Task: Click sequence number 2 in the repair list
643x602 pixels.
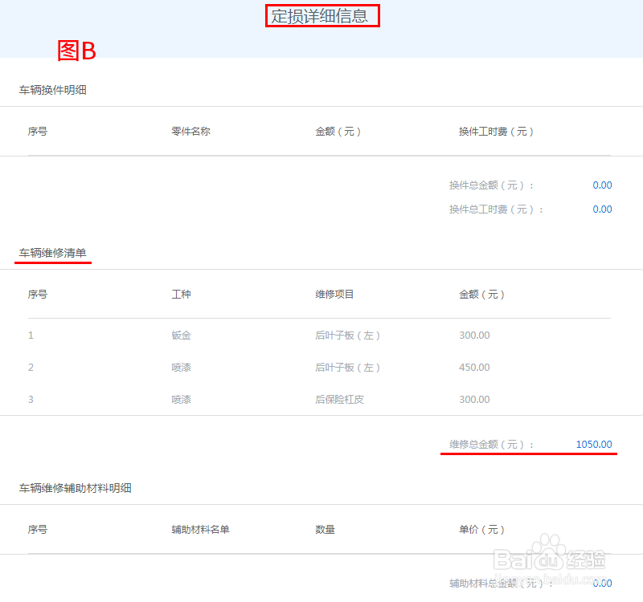Action: tap(31, 368)
